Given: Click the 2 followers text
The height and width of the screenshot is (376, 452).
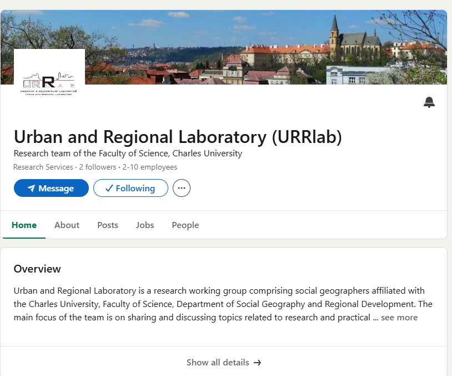Looking at the screenshot, I should [97, 167].
